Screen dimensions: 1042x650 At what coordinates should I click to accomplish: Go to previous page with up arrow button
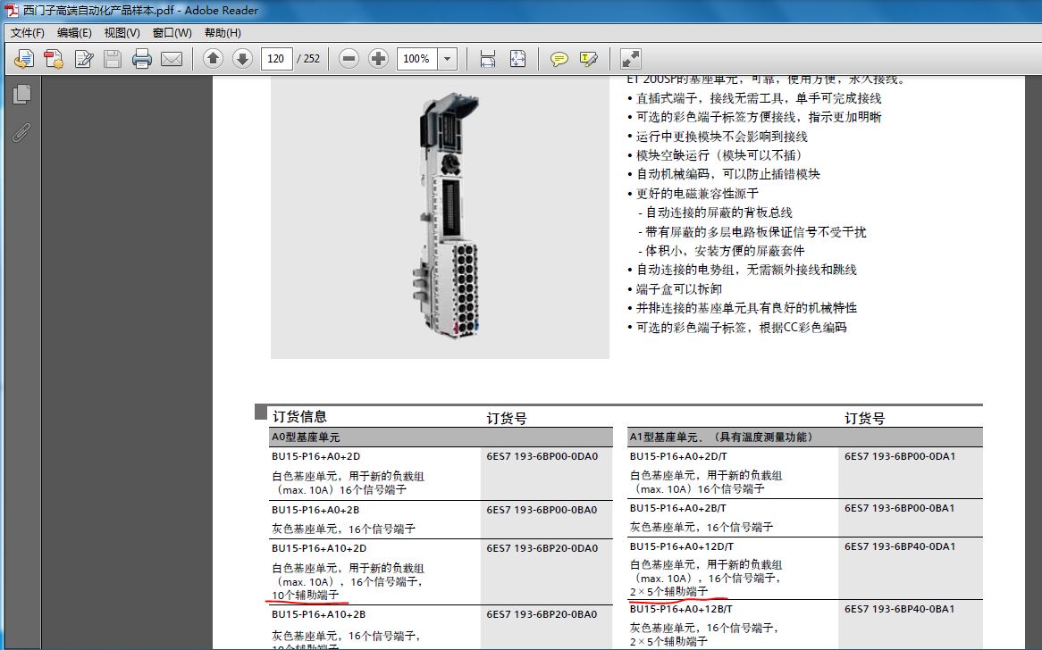(x=213, y=58)
